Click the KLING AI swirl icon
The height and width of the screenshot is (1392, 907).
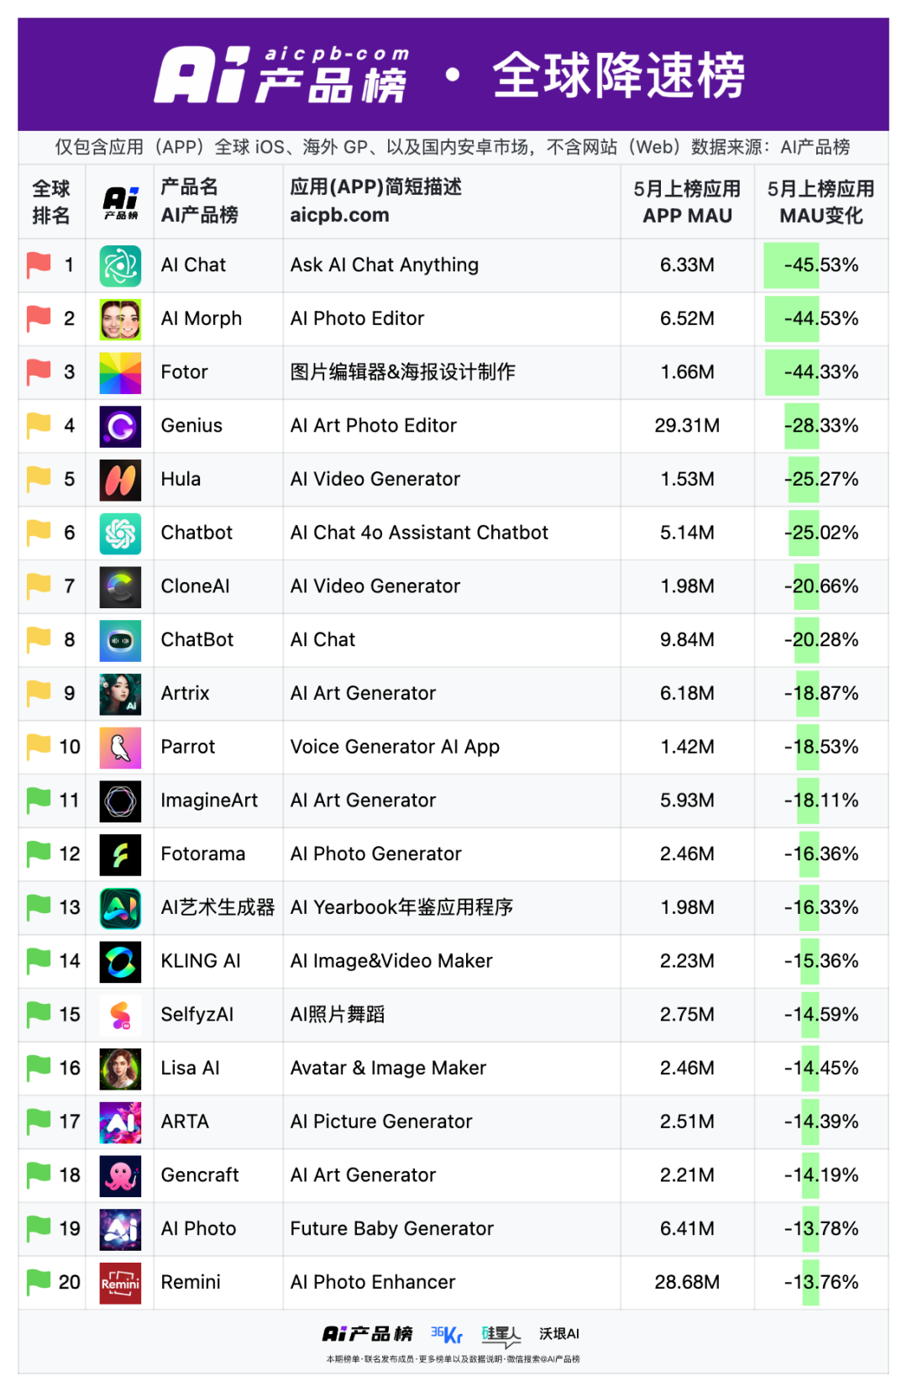coord(120,961)
